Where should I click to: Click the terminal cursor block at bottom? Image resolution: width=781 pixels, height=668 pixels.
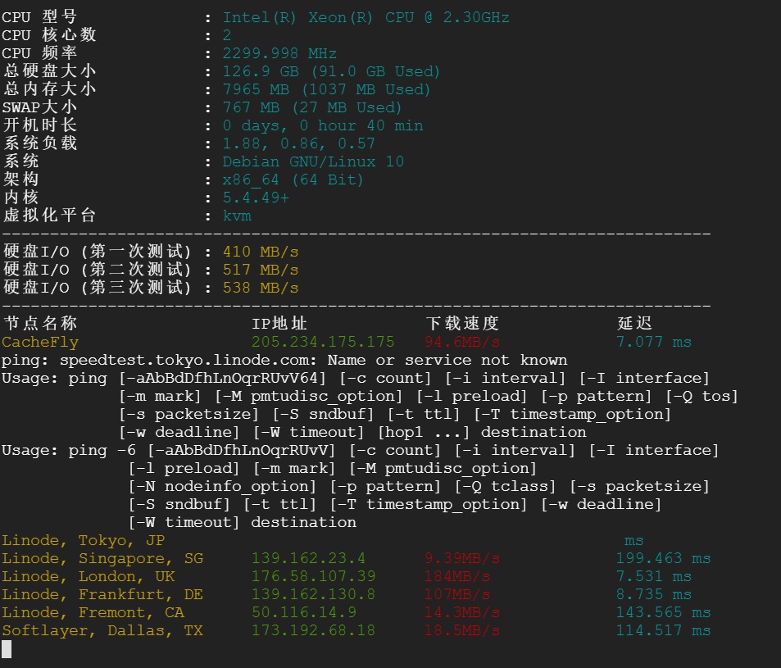coord(7,649)
